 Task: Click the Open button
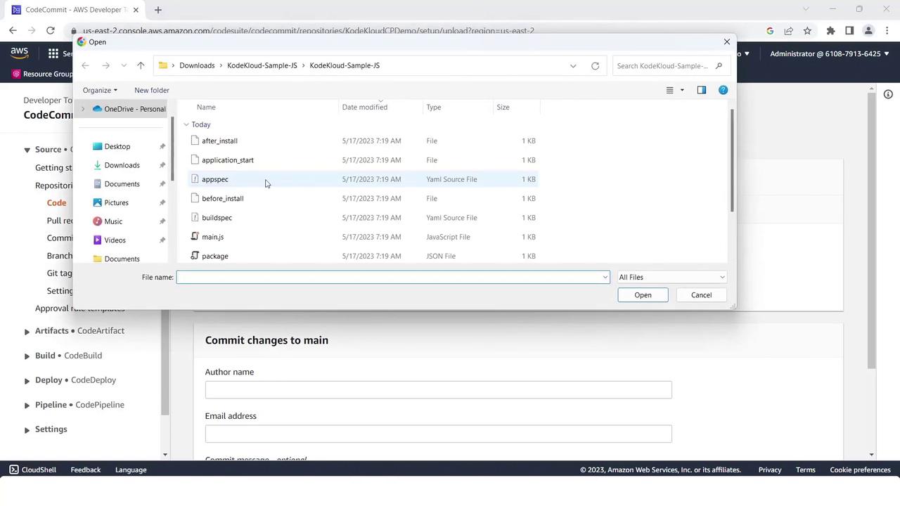click(643, 295)
